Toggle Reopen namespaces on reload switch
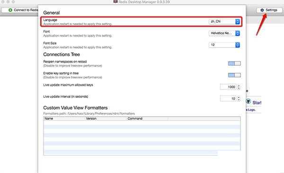 pyautogui.click(x=234, y=63)
